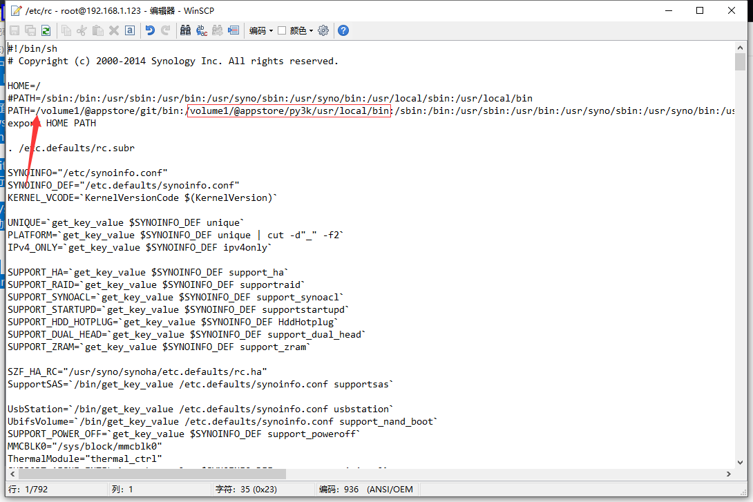Screen dimensions: 753x502
Task: Click the HOME=/ line
Action: coord(24,86)
